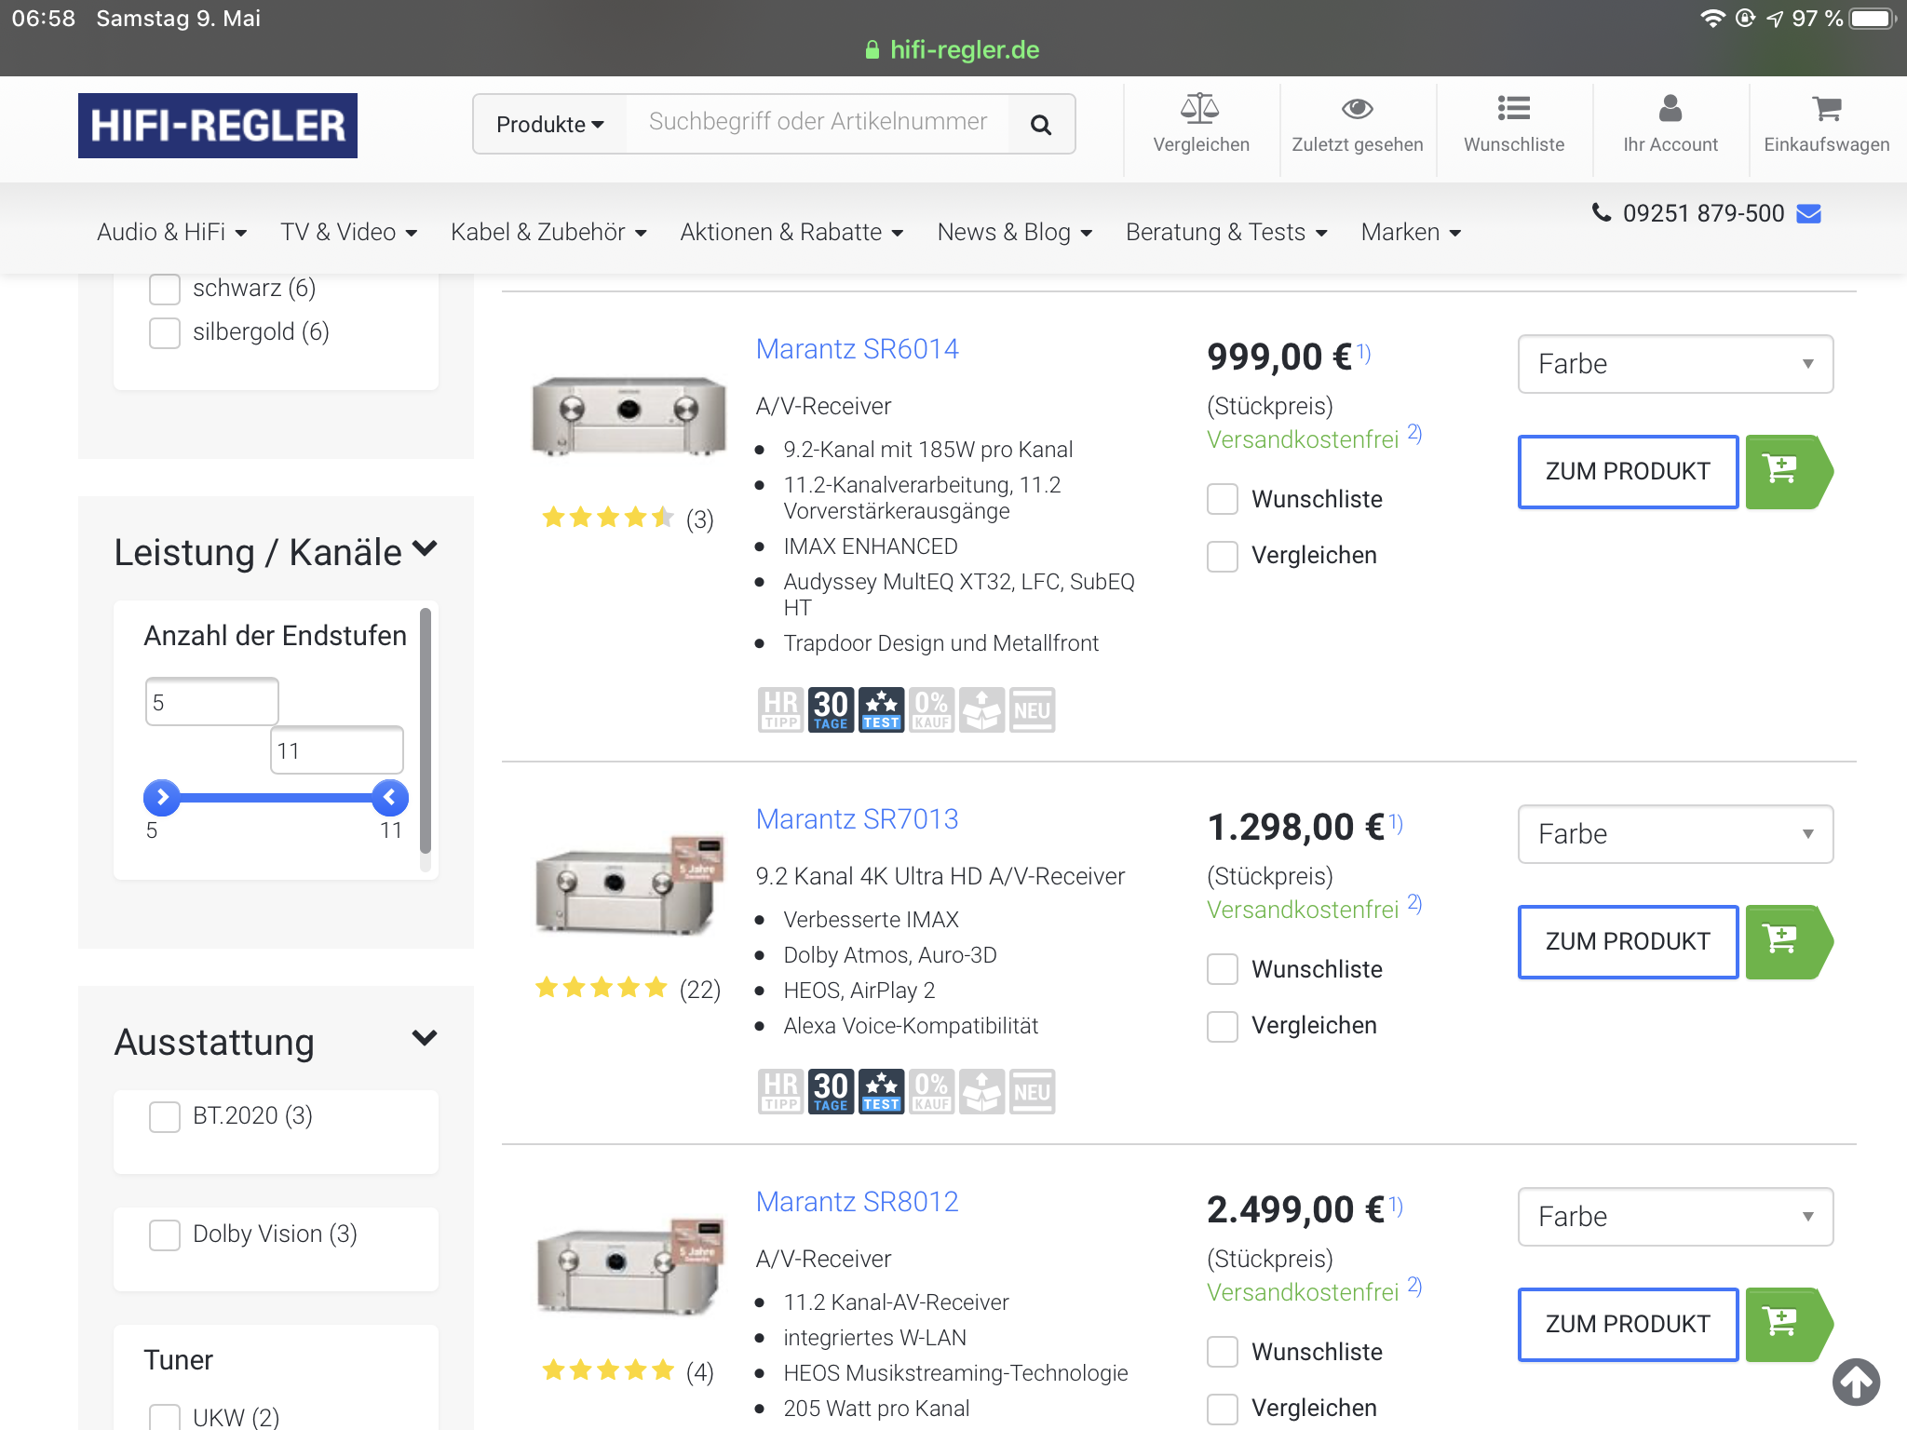Click the Suchbegriff search field
Image resolution: width=1907 pixels, height=1430 pixels.
coord(818,124)
